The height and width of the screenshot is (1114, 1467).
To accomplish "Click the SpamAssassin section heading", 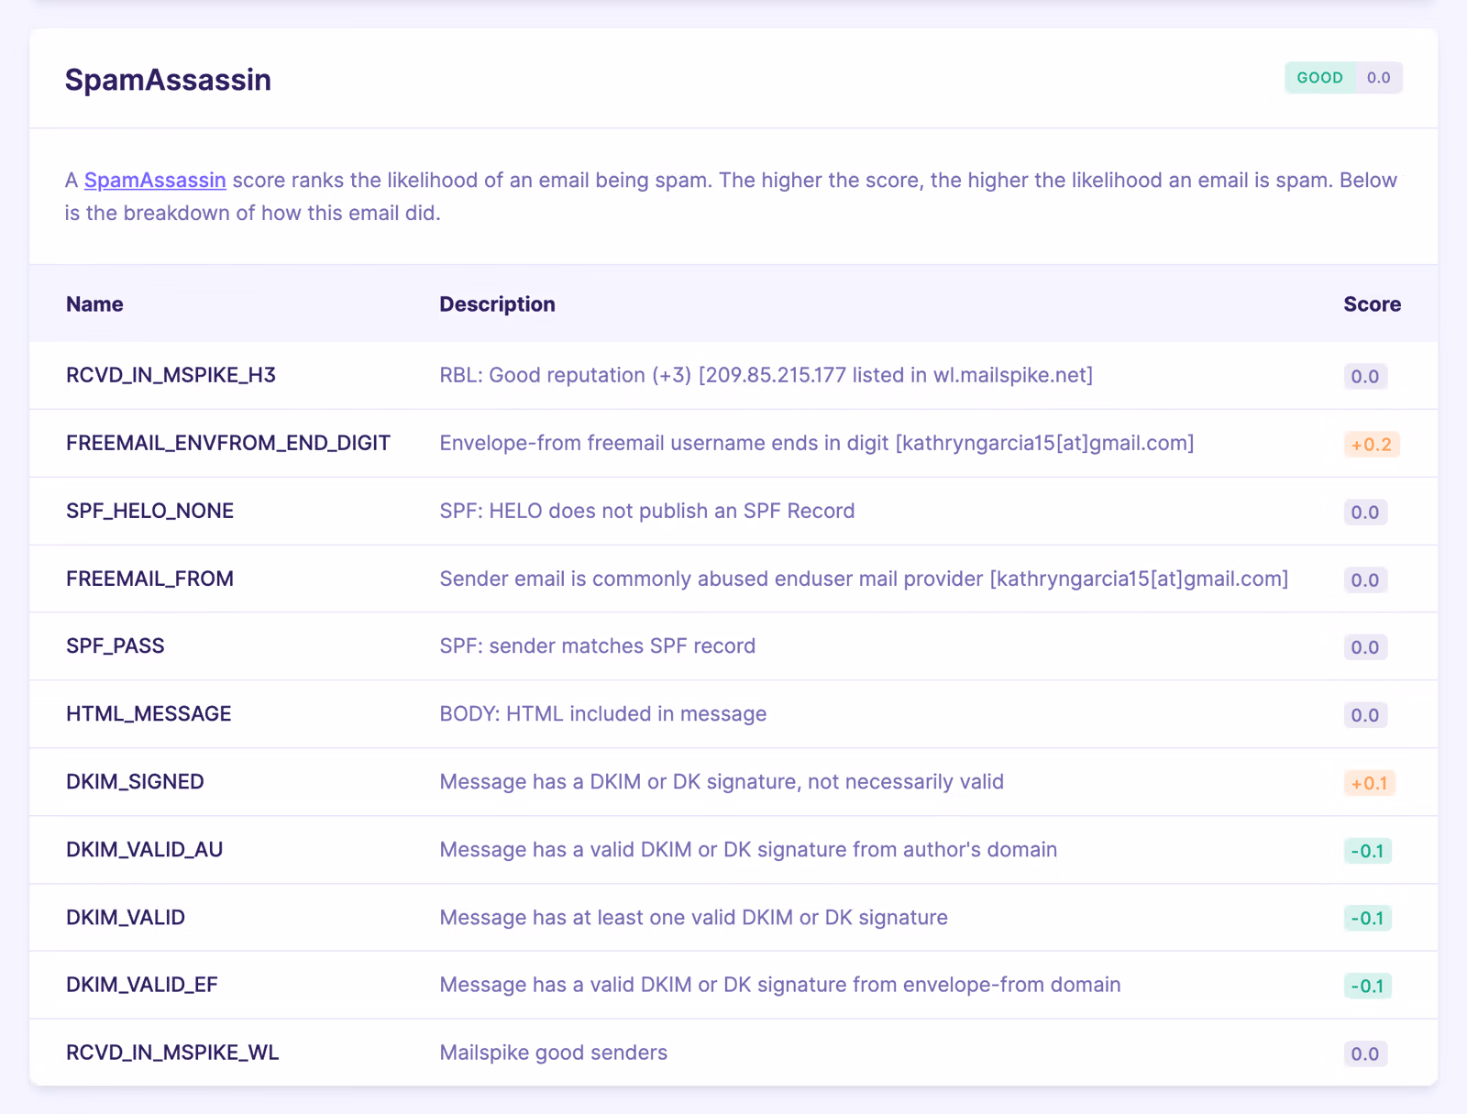I will [x=168, y=80].
